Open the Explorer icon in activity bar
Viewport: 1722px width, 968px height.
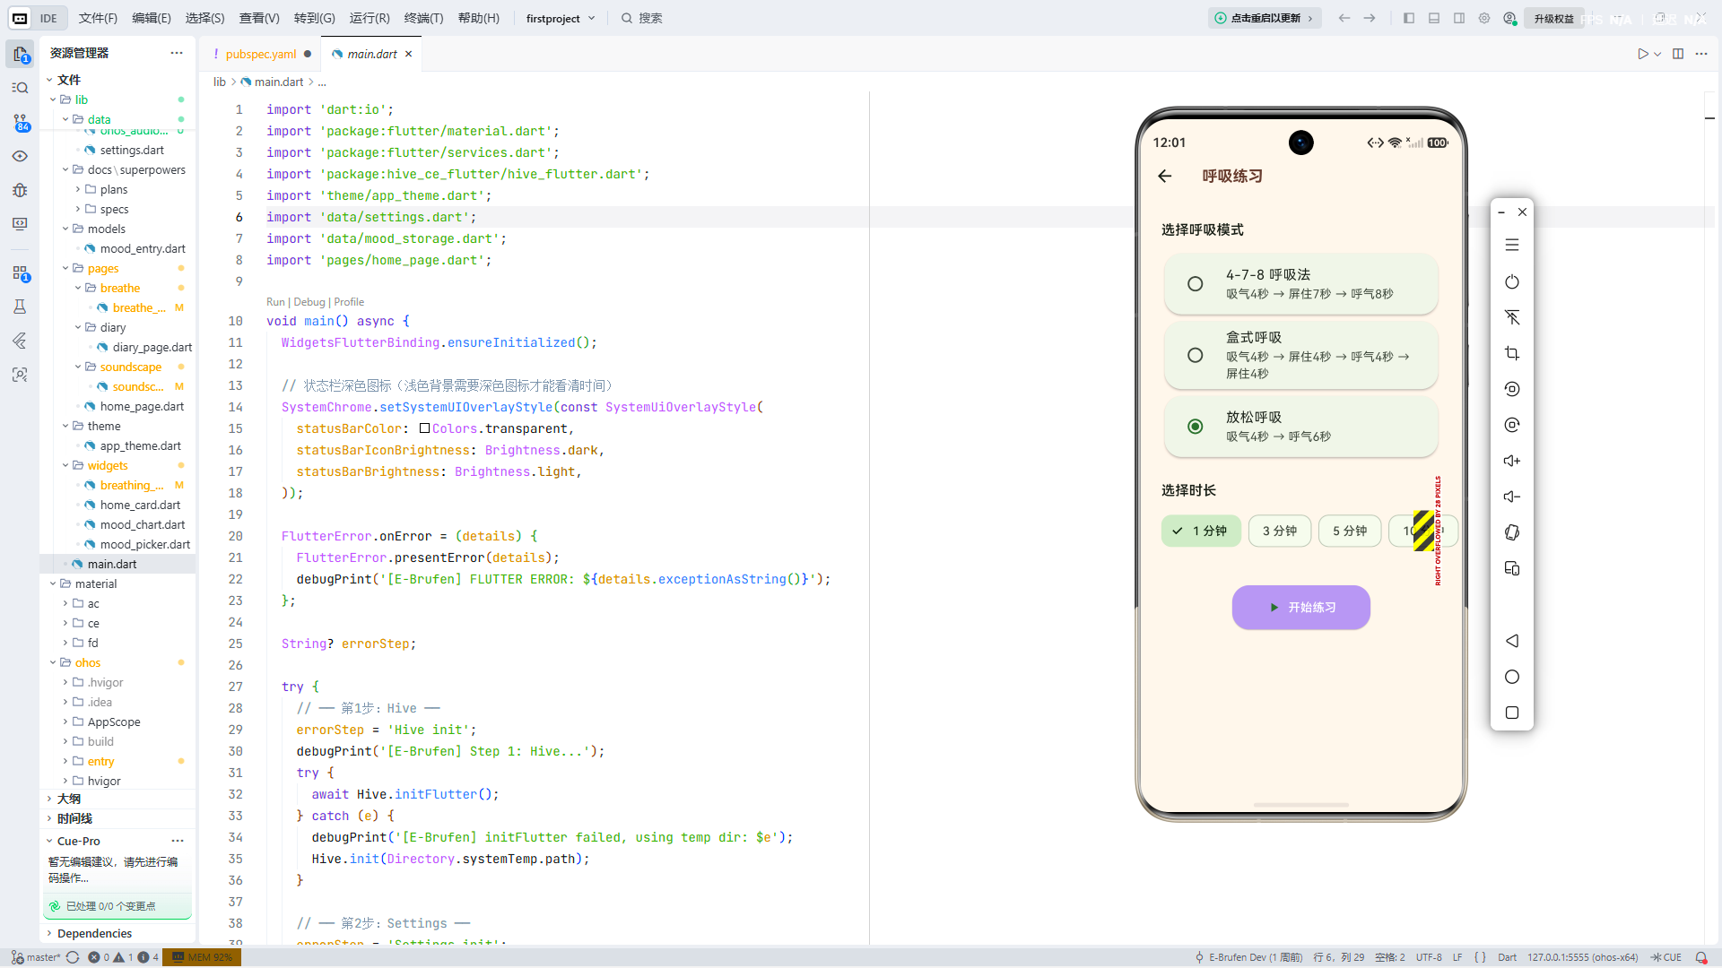tap(20, 54)
